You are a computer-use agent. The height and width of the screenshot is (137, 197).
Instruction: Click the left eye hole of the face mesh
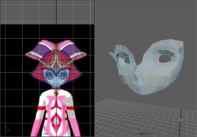pos(127,60)
